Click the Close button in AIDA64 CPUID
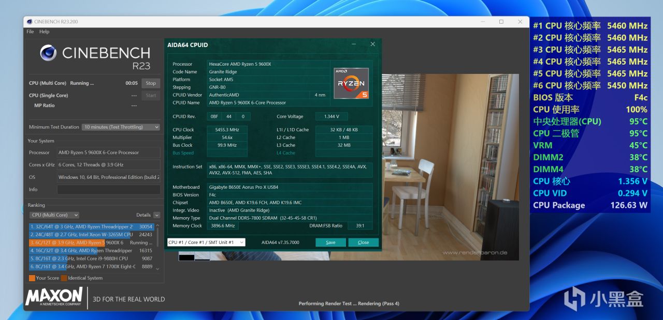The height and width of the screenshot is (320, 663). point(363,242)
